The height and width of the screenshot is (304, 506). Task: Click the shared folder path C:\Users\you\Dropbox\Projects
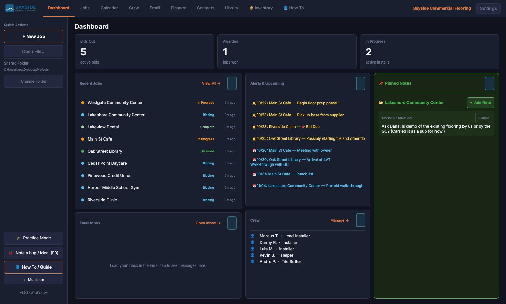pyautogui.click(x=26, y=70)
